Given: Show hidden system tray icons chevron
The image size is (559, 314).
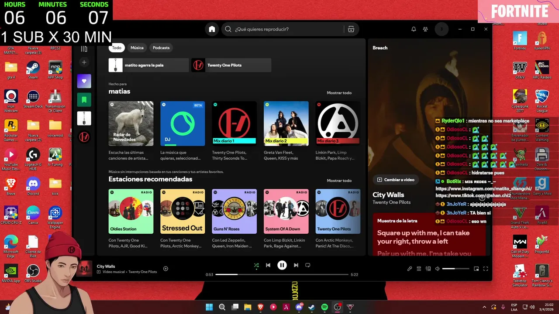Looking at the screenshot, I should point(484,307).
